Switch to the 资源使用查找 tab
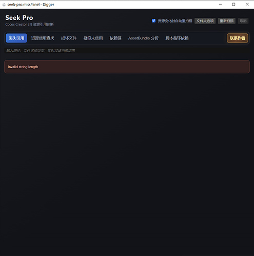 point(43,38)
